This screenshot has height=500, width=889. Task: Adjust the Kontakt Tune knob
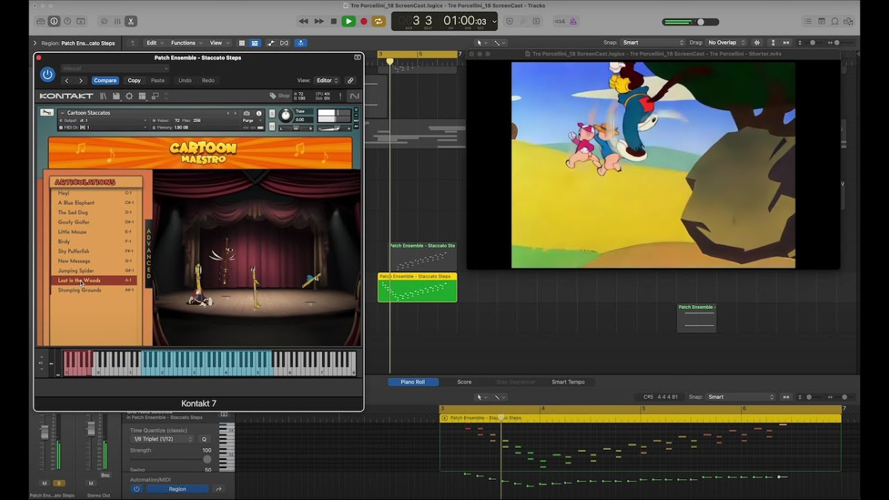[285, 116]
